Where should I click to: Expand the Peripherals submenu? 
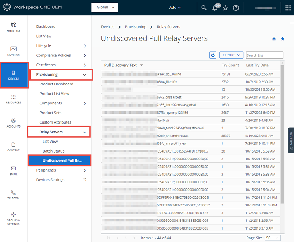coord(85,170)
